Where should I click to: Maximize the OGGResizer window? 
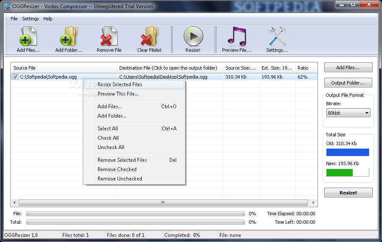(353, 5)
